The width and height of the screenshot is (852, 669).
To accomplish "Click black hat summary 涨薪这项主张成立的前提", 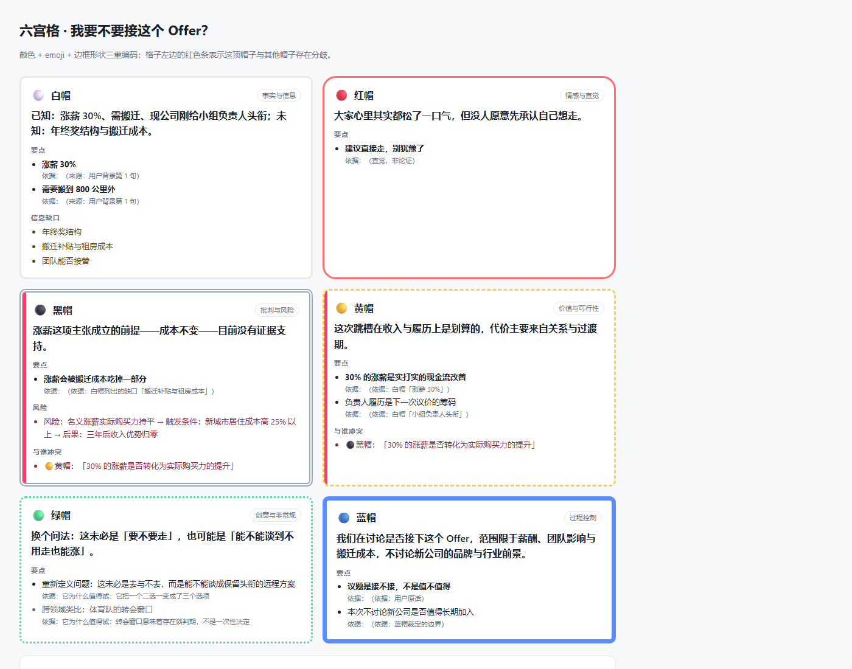I will 159,338.
